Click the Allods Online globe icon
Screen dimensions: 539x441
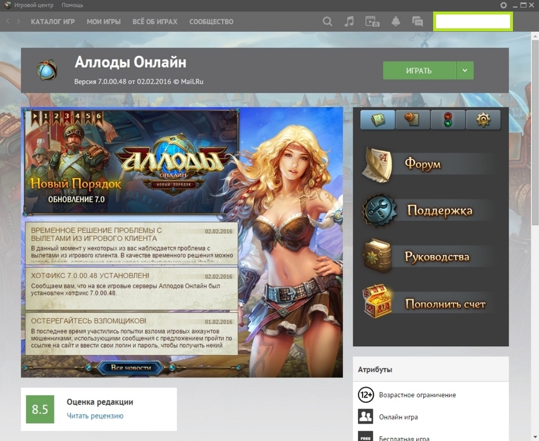pyautogui.click(x=47, y=70)
